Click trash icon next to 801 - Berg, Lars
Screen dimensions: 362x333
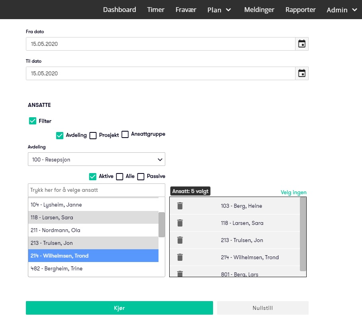(x=180, y=274)
